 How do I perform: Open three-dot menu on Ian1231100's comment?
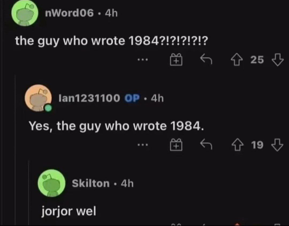point(142,145)
